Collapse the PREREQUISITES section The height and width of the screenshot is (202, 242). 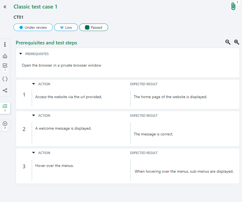tap(21, 54)
